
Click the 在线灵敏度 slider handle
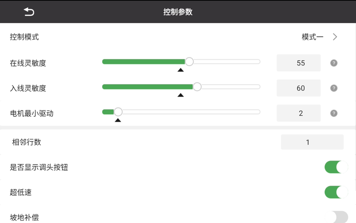pos(189,62)
